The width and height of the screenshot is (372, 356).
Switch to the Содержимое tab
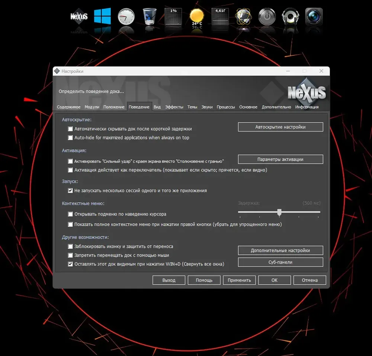click(68, 107)
